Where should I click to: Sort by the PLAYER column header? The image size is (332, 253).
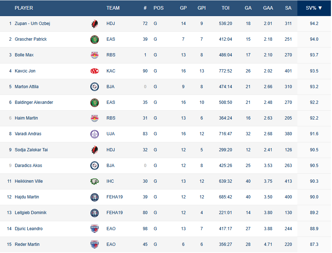pyautogui.click(x=24, y=8)
